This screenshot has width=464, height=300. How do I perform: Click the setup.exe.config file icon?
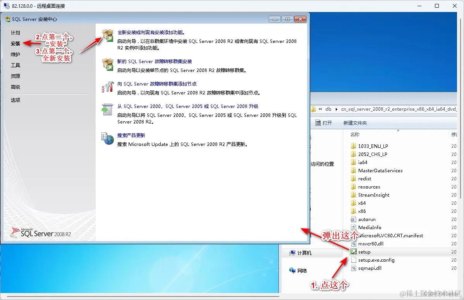[353, 260]
